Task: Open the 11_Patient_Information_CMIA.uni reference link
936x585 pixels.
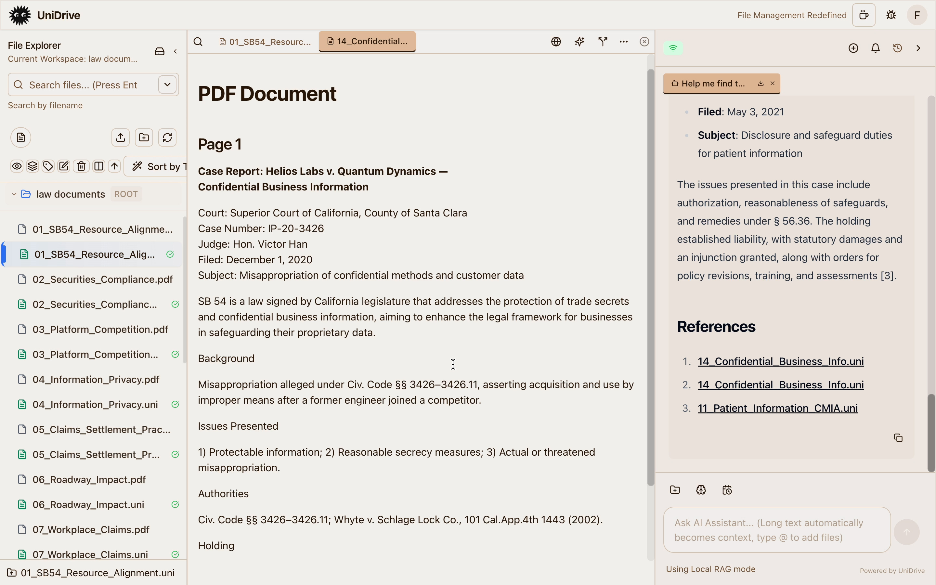Action: click(x=777, y=408)
